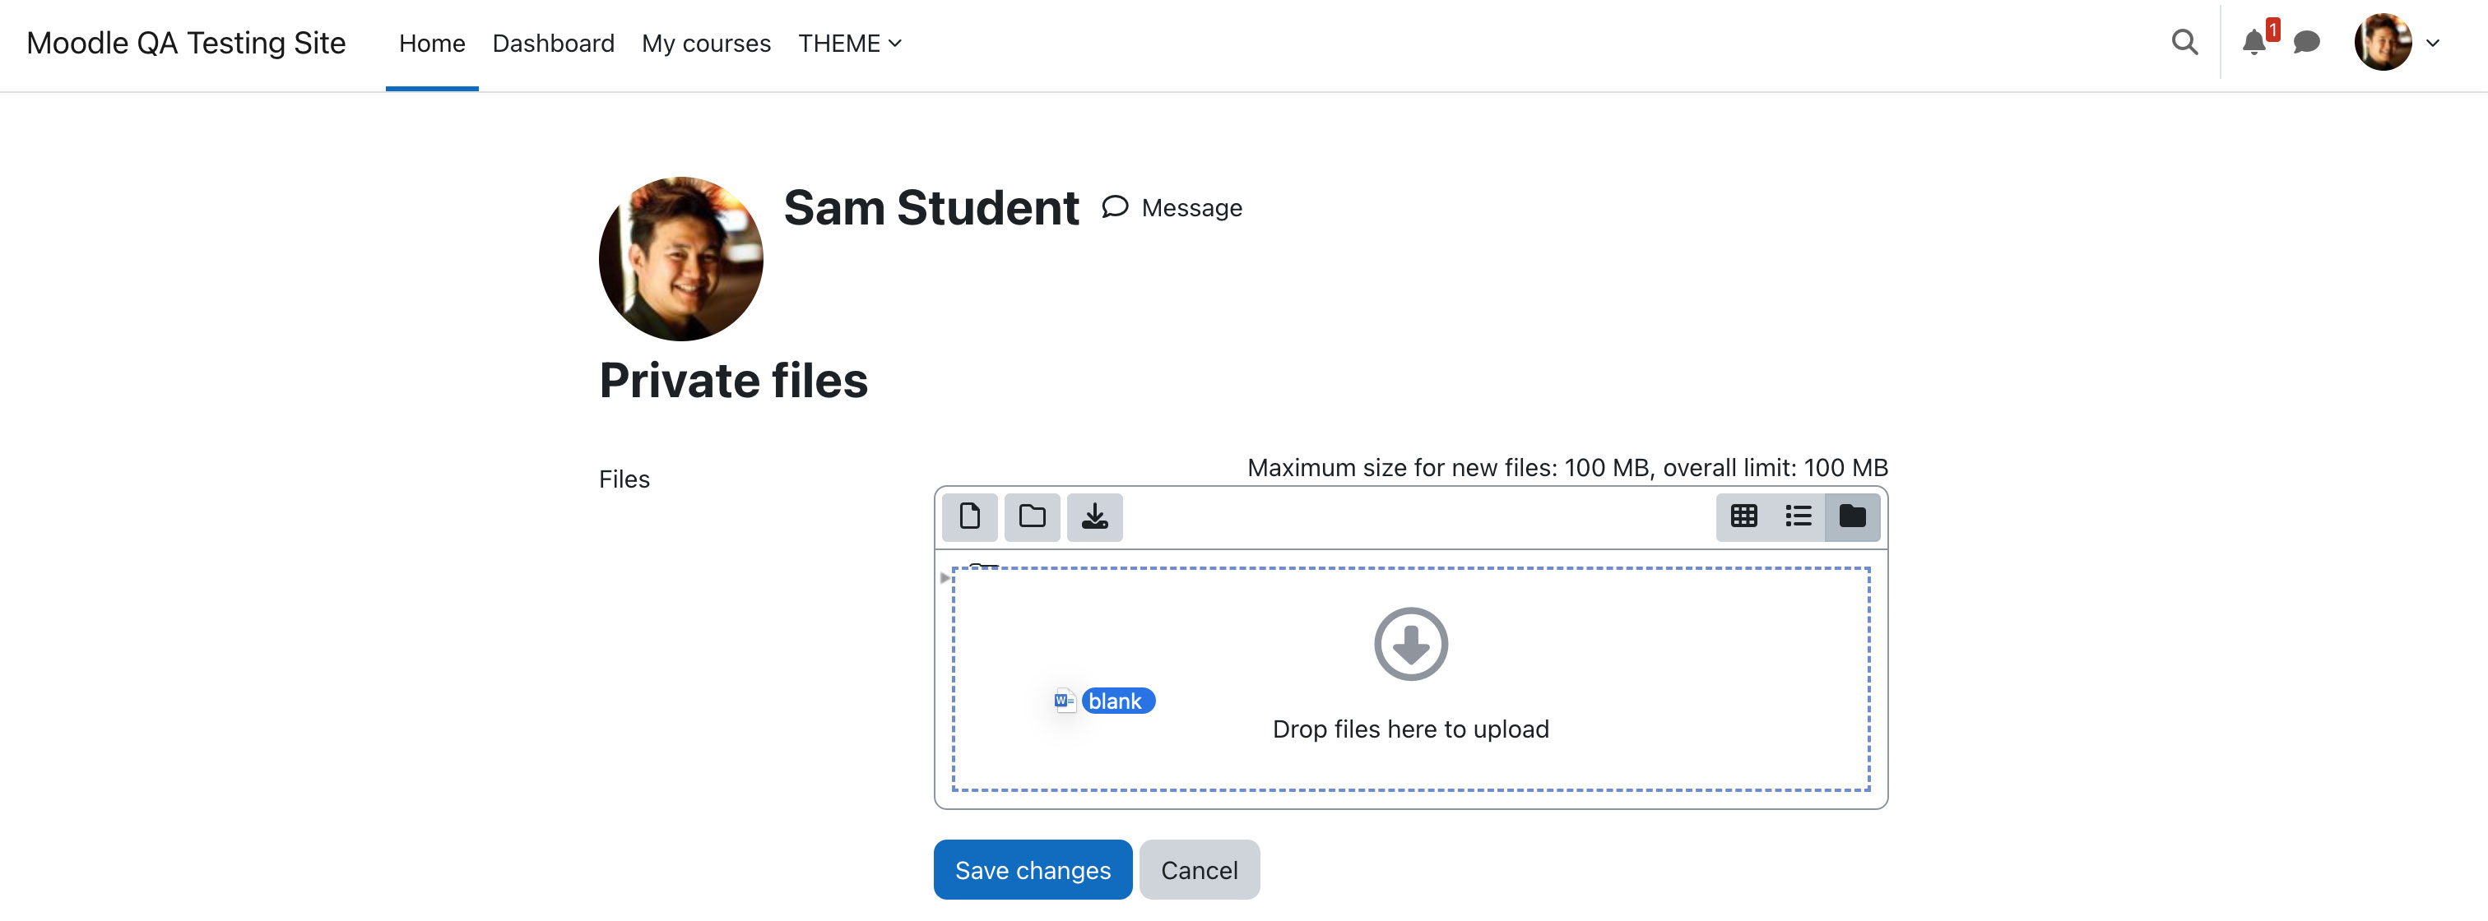Click the Files label
This screenshot has width=2488, height=921.
pos(624,479)
